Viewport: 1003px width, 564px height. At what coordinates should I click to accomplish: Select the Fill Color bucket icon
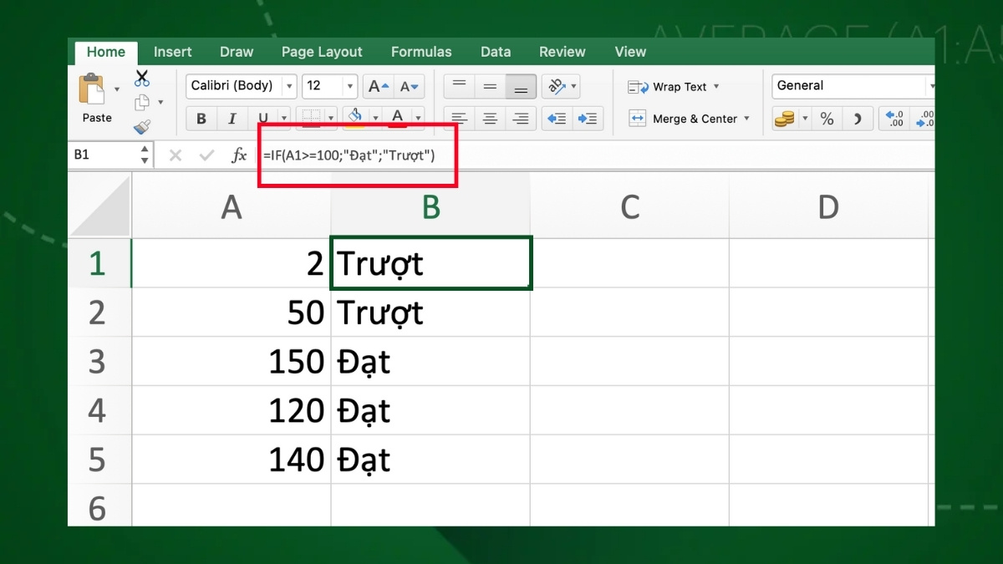[x=354, y=116]
